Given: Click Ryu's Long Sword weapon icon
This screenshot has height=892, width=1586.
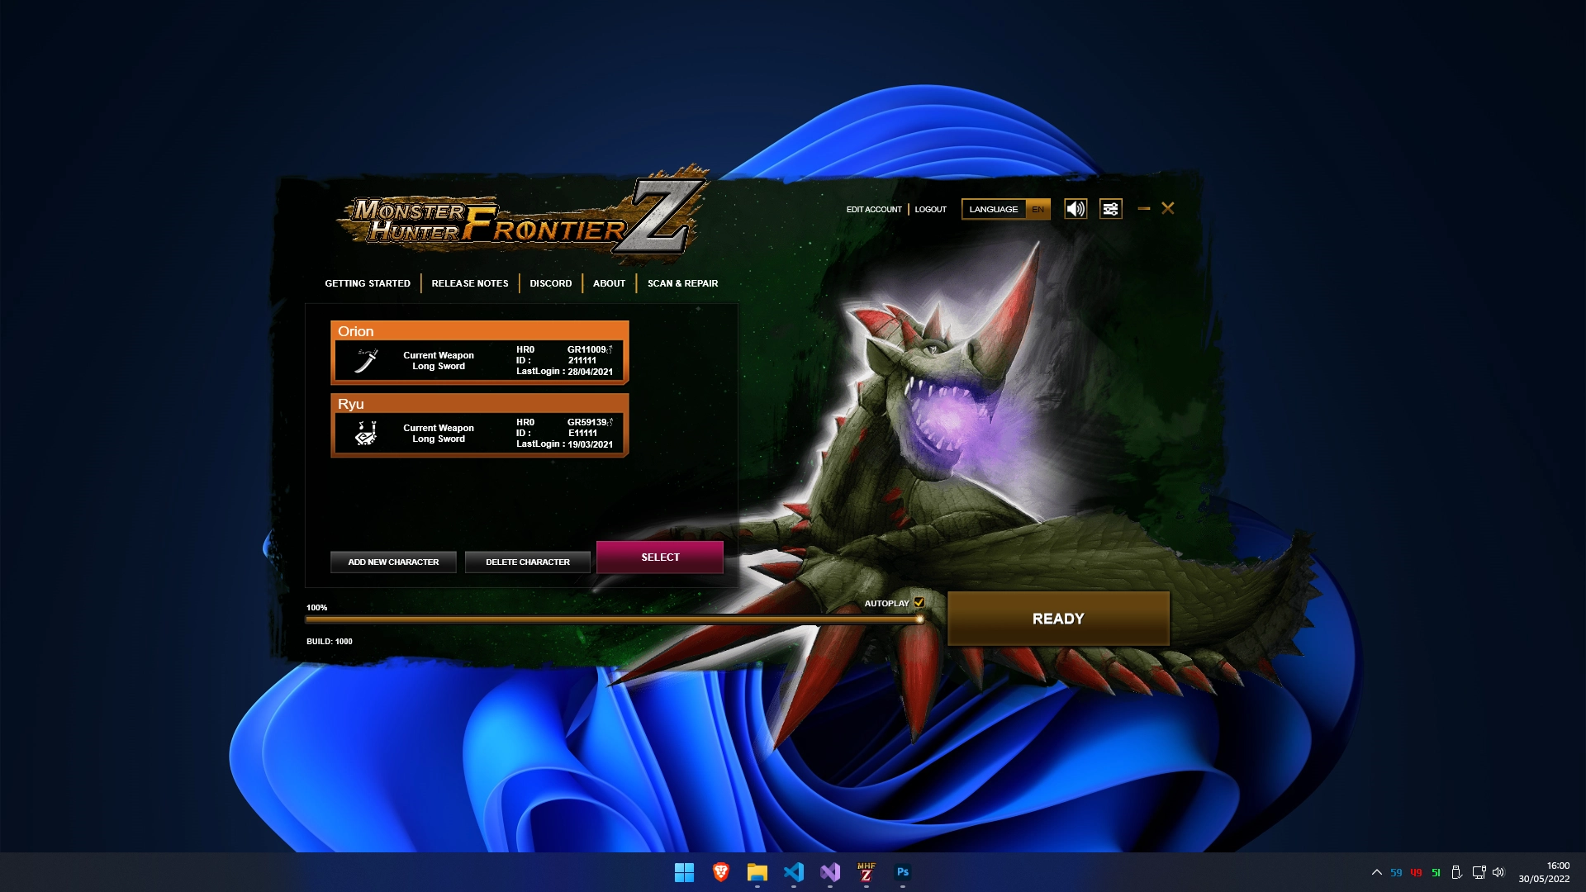Looking at the screenshot, I should click(366, 433).
